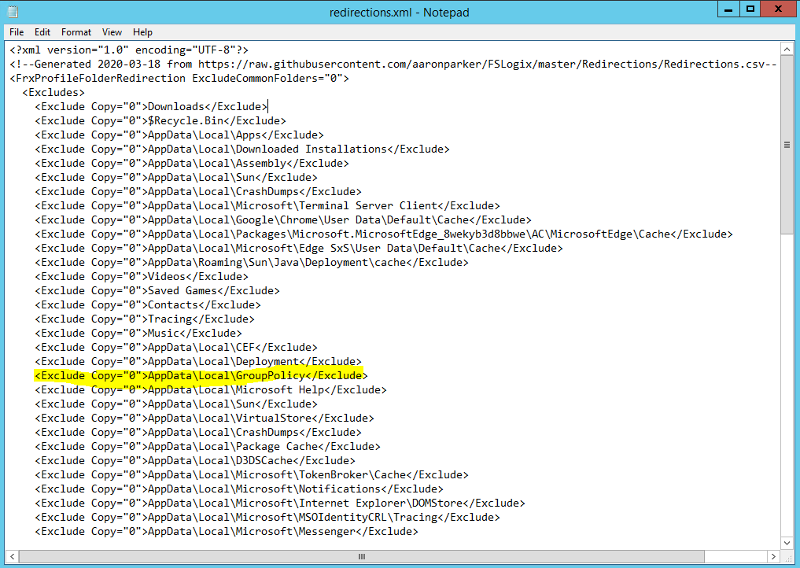The width and height of the screenshot is (800, 568).
Task: Open the View menu
Action: click(112, 32)
